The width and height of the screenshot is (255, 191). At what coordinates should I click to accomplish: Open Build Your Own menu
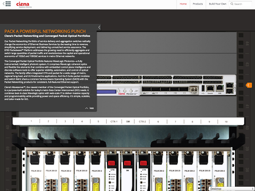218,4
